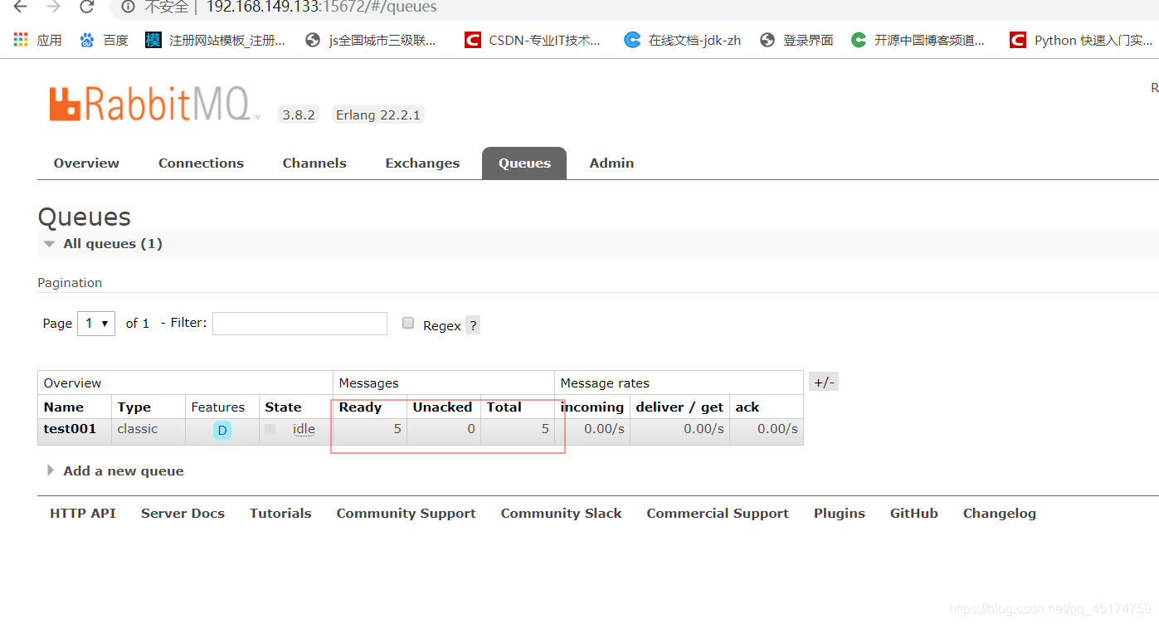1159x624 pixels.
Task: Select the Queues tab
Action: [524, 163]
